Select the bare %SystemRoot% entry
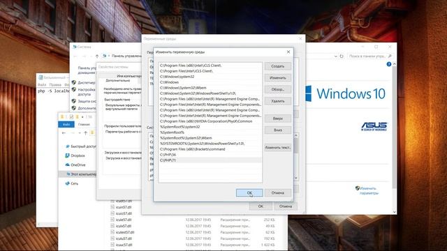447x251 pixels. (210, 132)
